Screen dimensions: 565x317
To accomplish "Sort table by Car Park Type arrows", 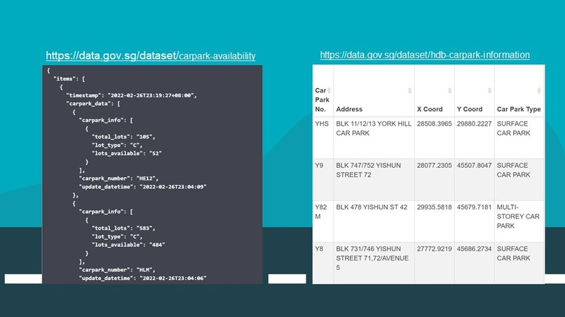I will pos(539,91).
